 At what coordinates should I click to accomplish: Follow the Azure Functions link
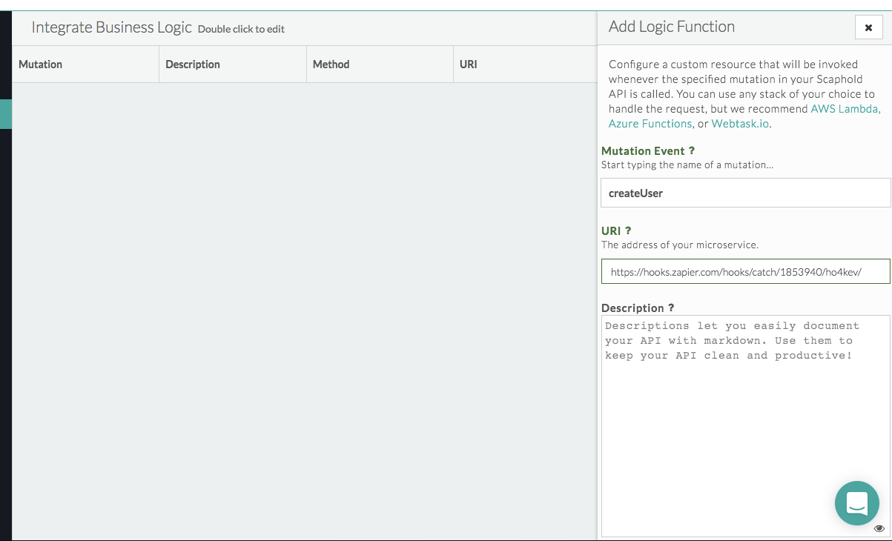point(650,124)
